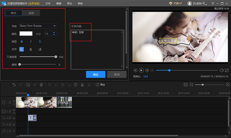Toggle italic text style
Viewport: 231px width, 138px height.
[x=31, y=41]
